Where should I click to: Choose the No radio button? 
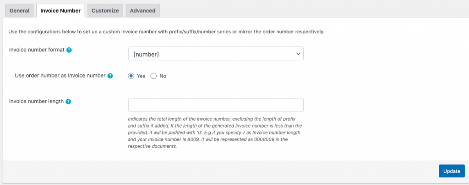click(153, 76)
